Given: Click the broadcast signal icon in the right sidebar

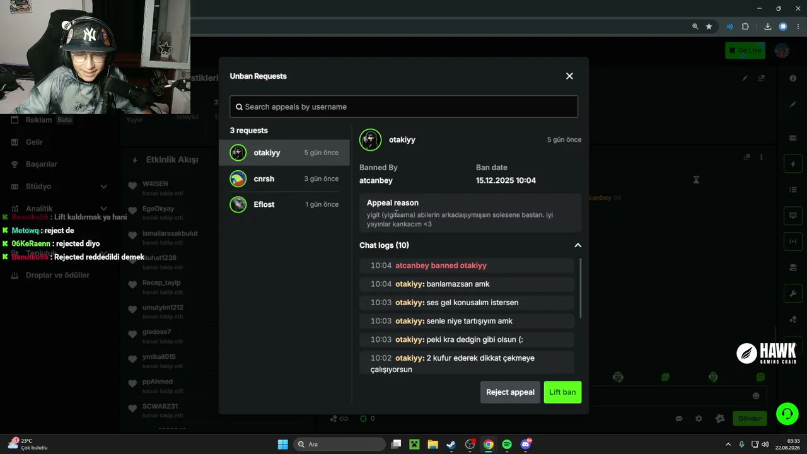Looking at the screenshot, I should pyautogui.click(x=793, y=242).
